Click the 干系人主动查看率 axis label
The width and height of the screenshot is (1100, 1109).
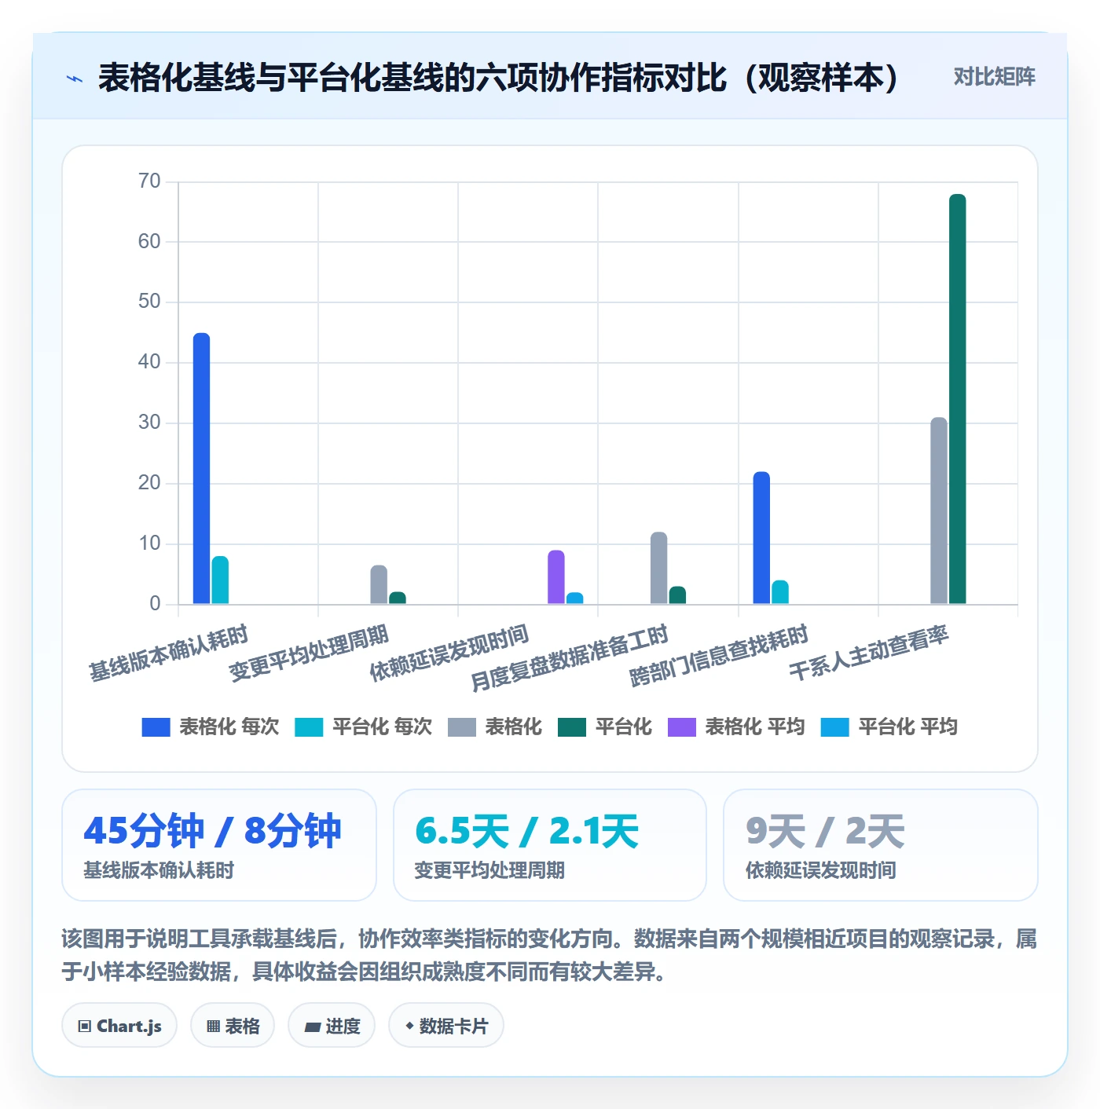(x=869, y=653)
